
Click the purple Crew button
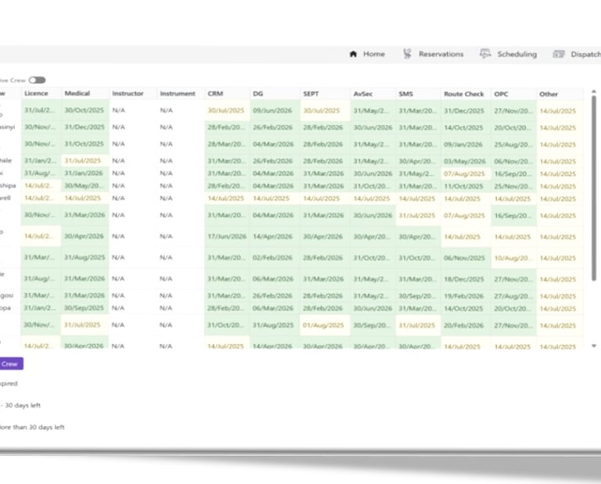11,364
